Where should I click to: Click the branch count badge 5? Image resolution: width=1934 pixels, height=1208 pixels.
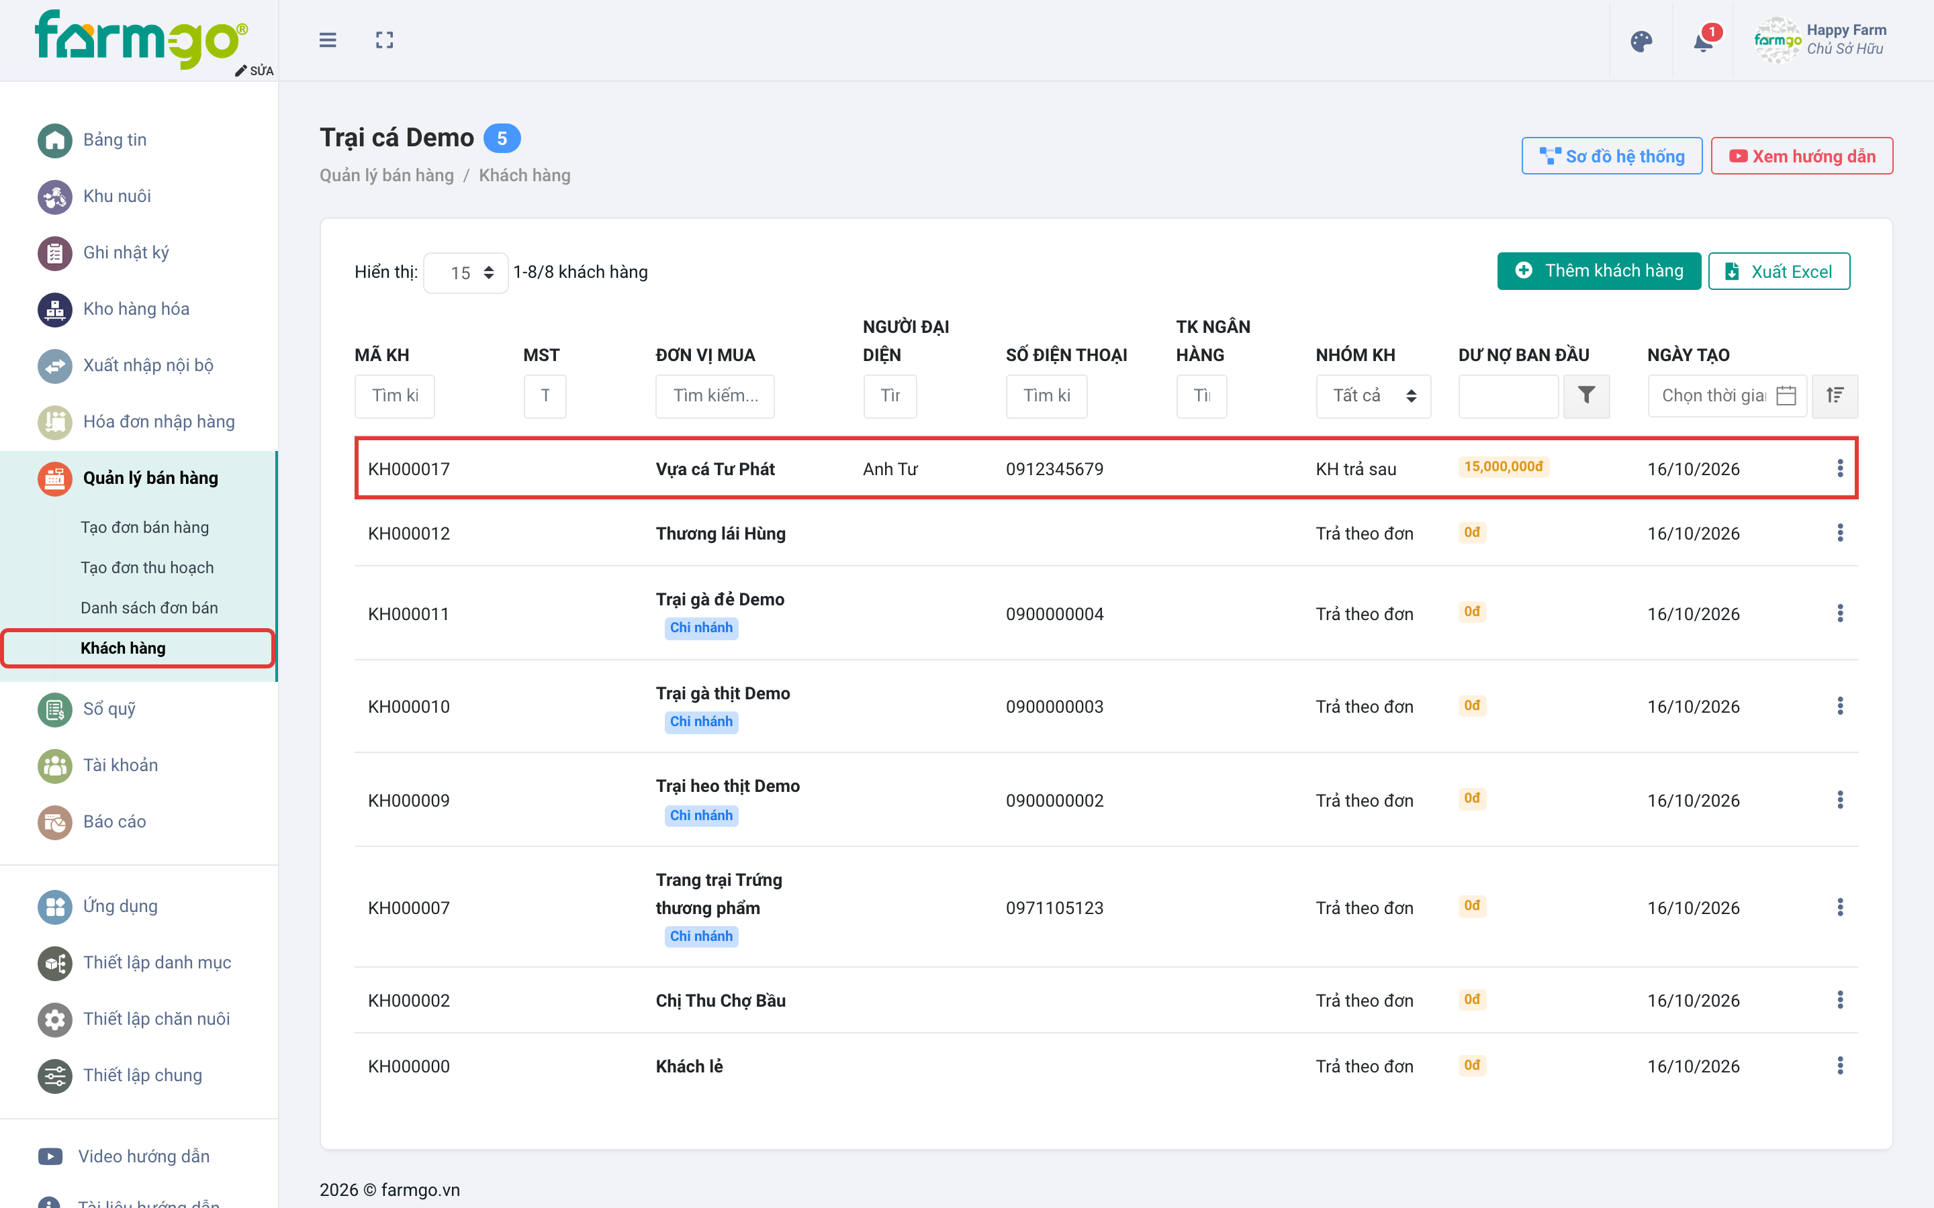tap(502, 138)
